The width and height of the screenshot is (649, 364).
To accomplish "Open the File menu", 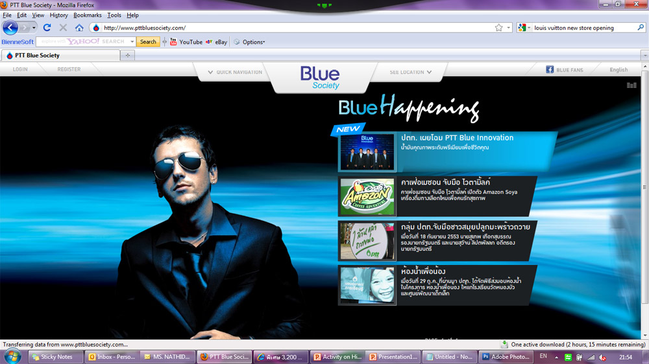I will point(7,16).
